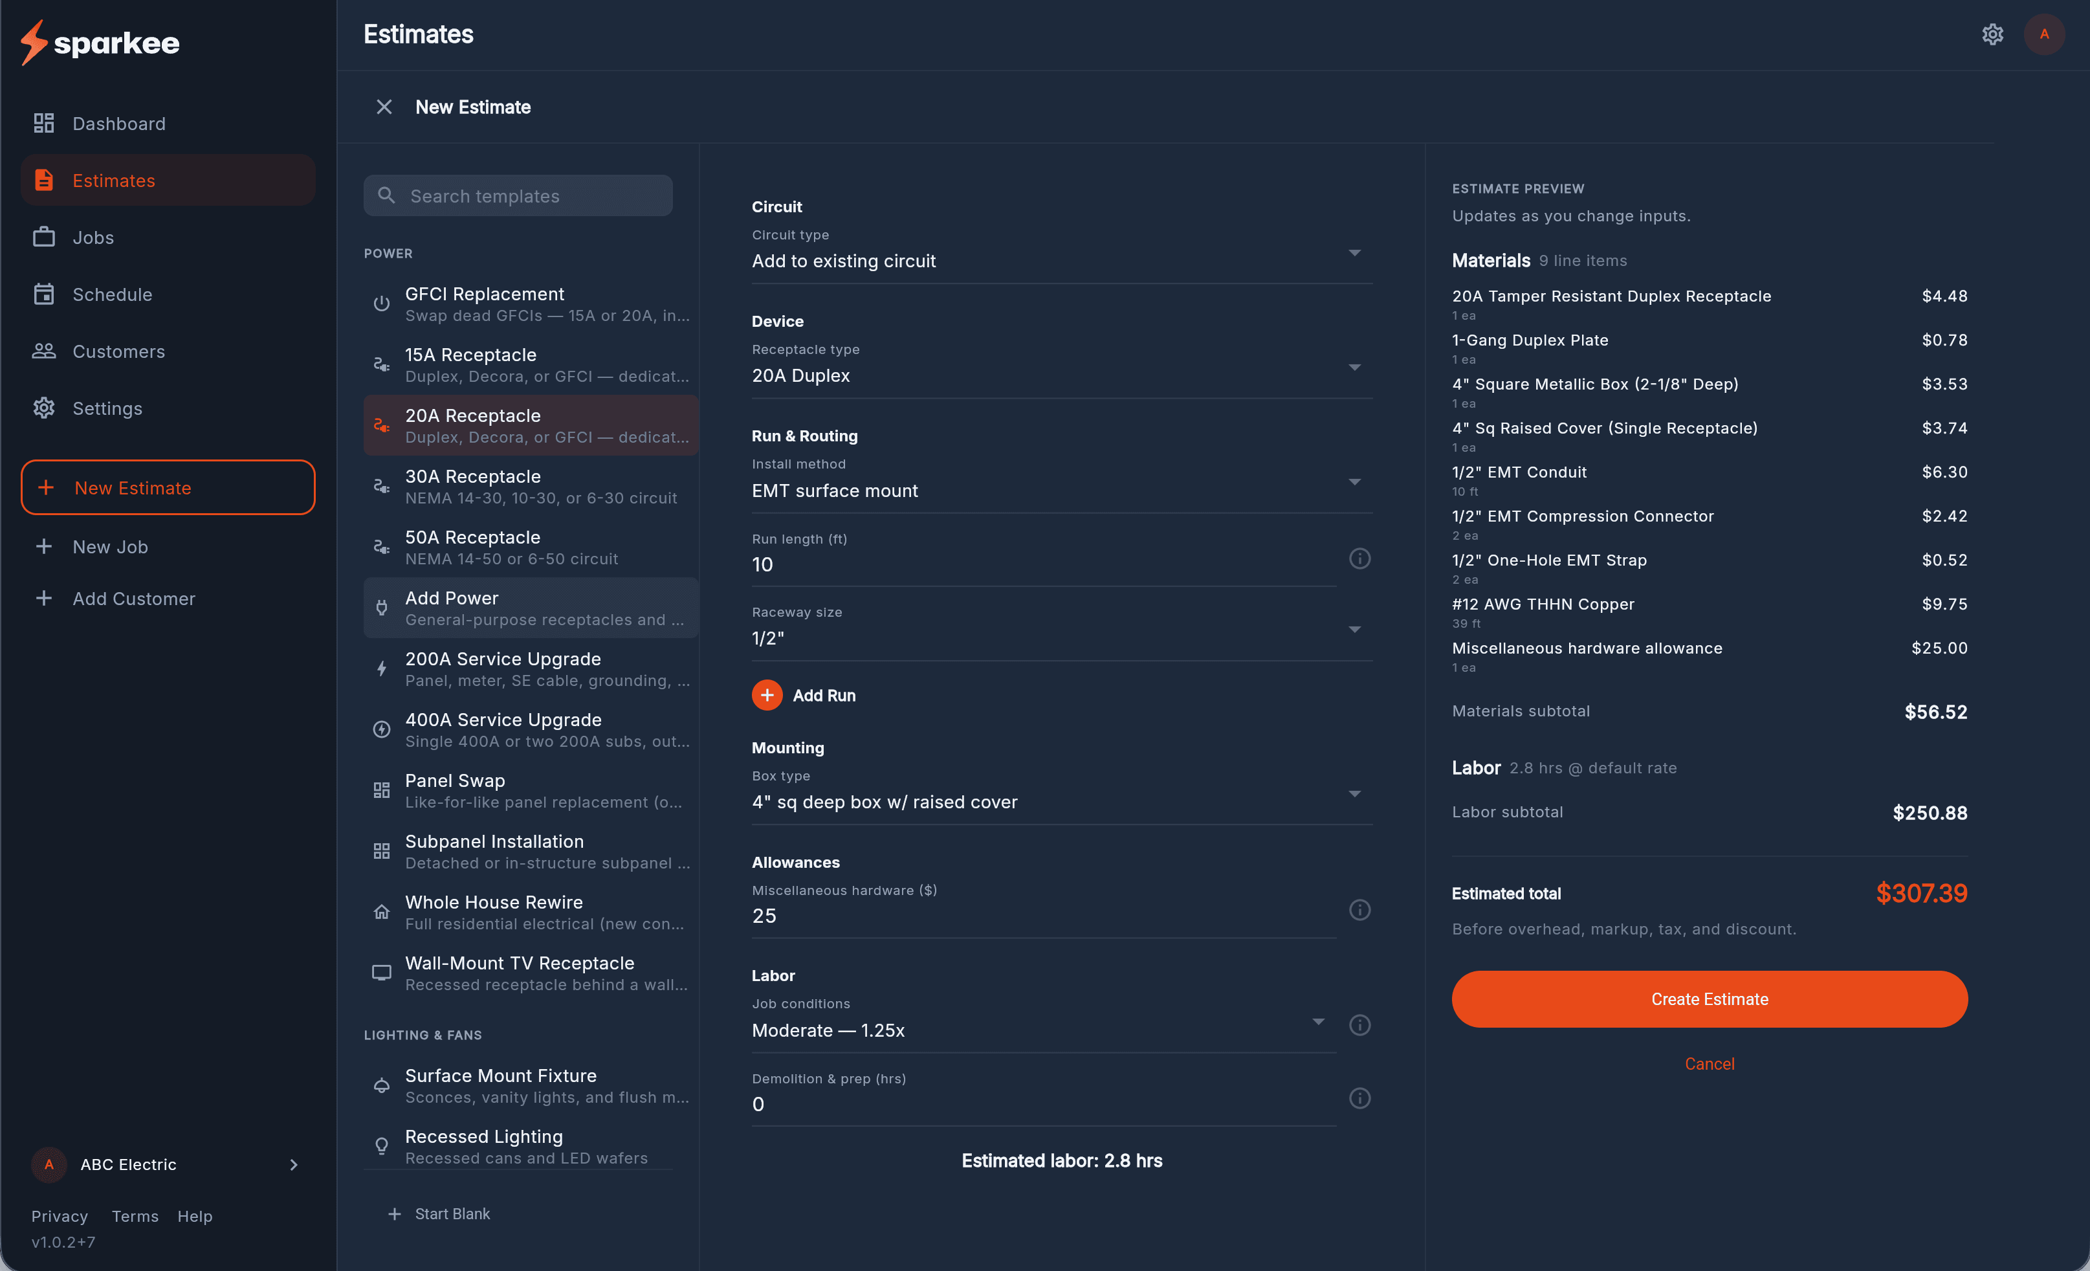Expand the ABC Electric account chevron
Screen dimensions: 2090x1271
click(294, 1165)
